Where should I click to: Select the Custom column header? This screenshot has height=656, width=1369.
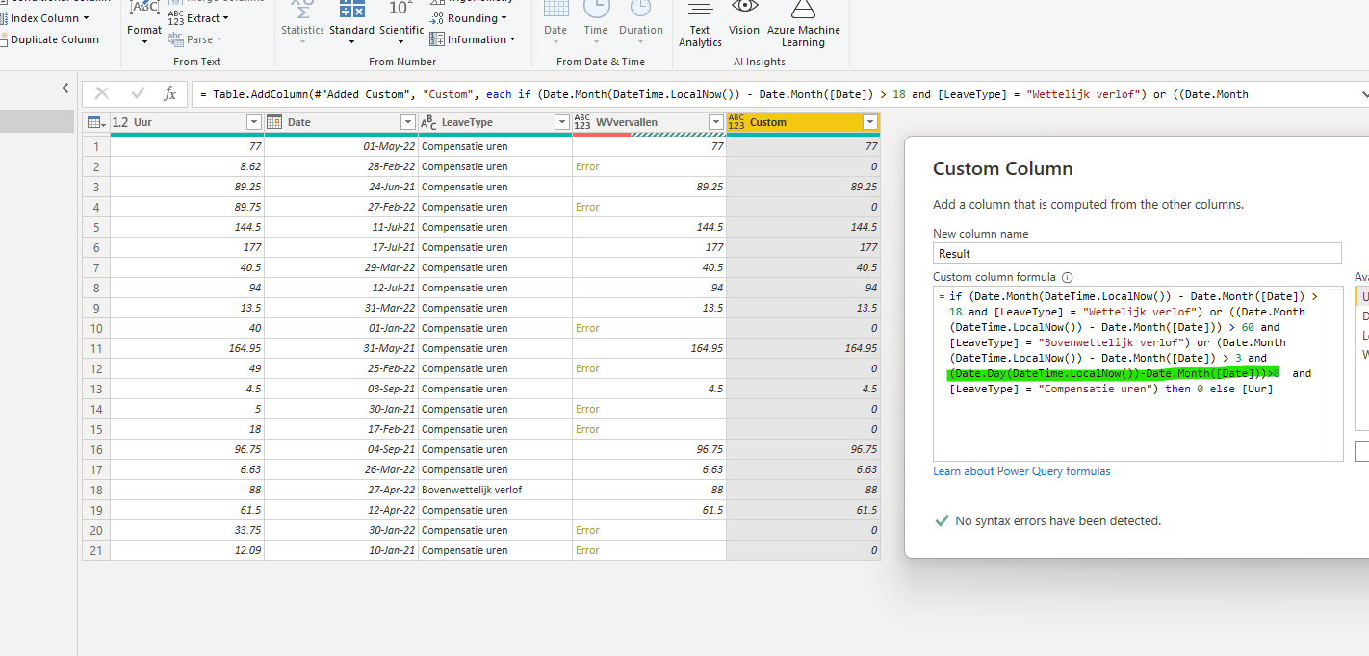tap(803, 122)
